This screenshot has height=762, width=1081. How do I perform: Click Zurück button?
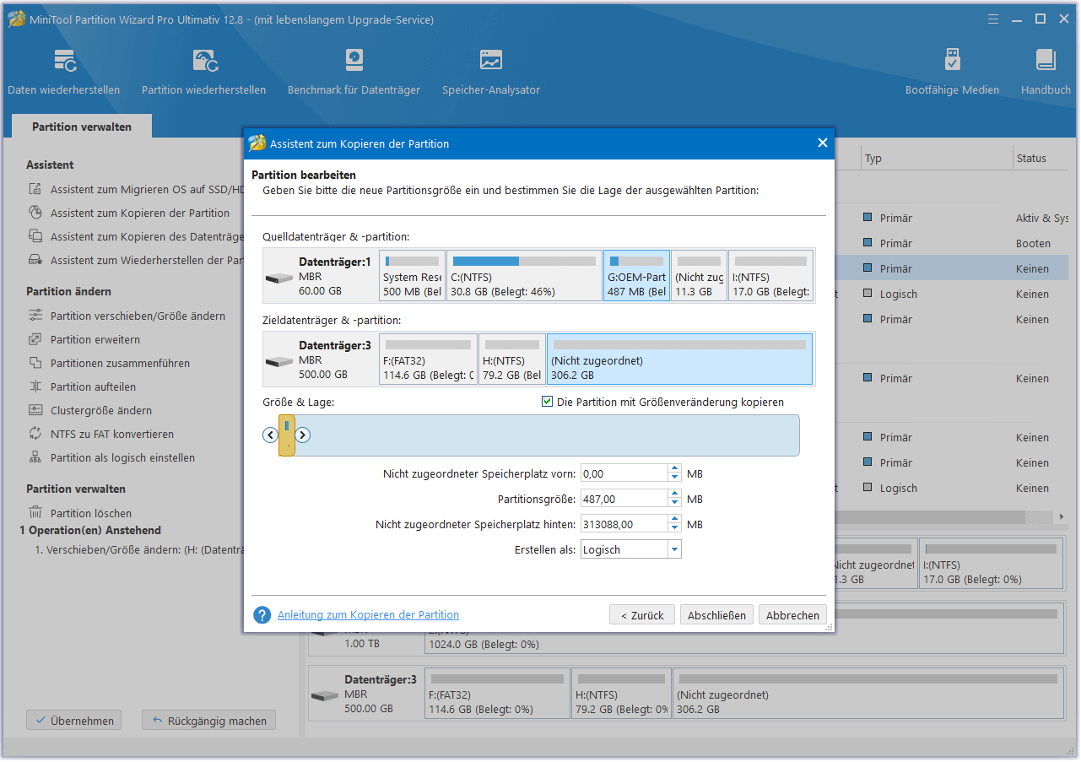coord(642,615)
